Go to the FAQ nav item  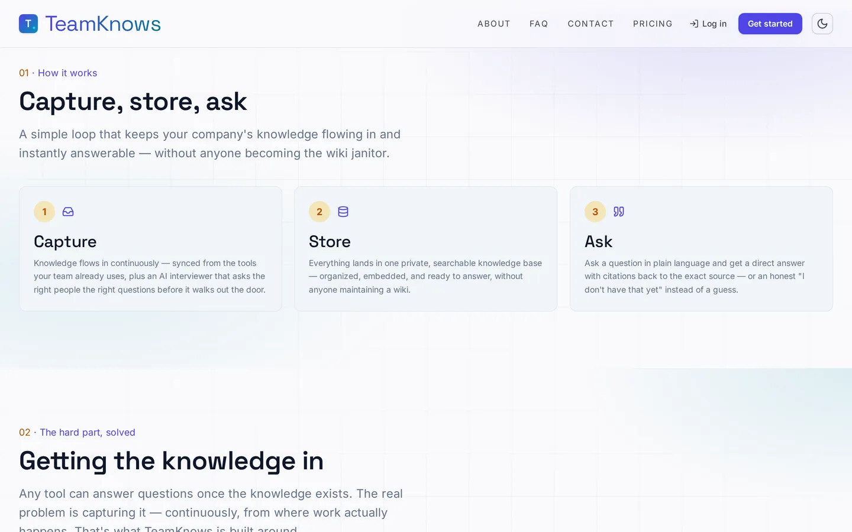click(539, 24)
